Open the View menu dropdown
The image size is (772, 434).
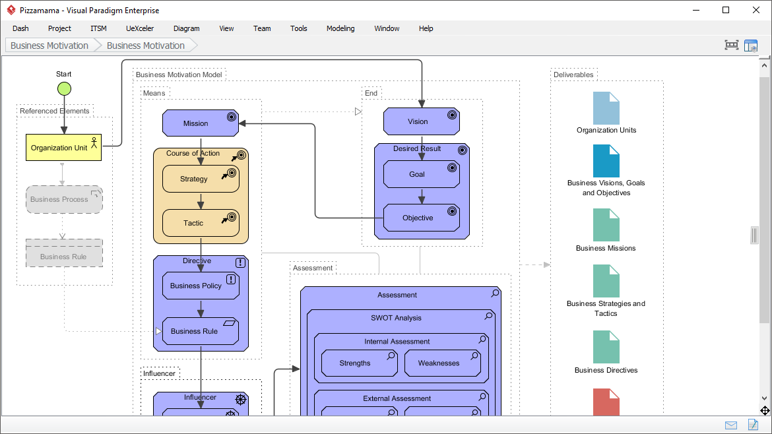click(226, 28)
